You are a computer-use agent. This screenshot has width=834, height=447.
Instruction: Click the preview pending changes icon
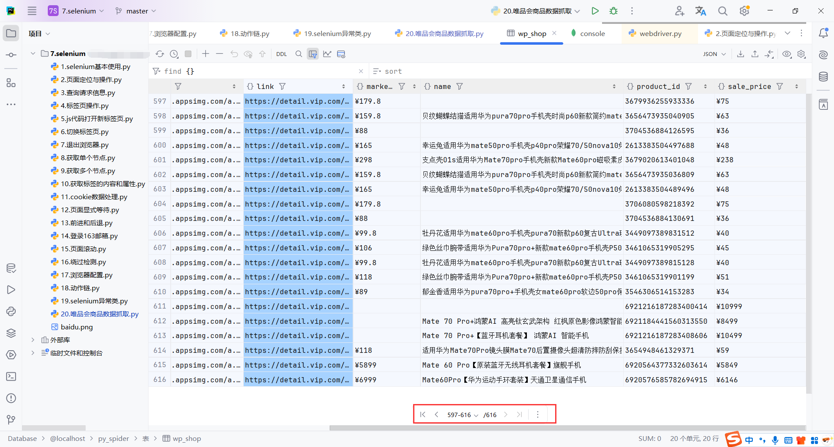tap(248, 54)
